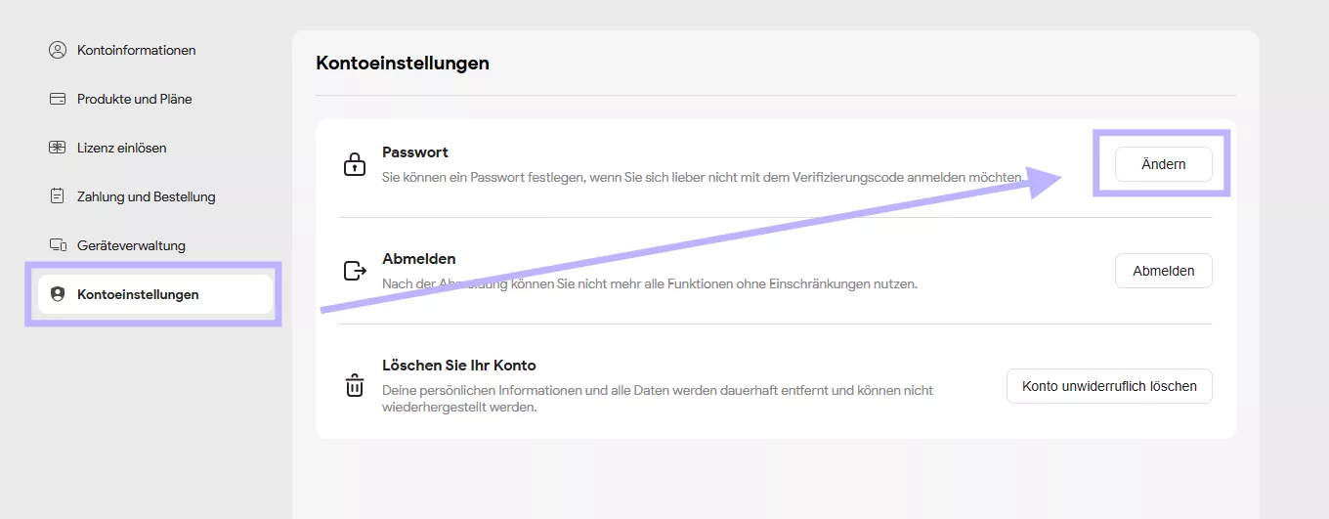Click the text 'Nach der Abmeldung können Sie nicht mehr'
Viewport: 1329px width, 519px height.
tap(650, 283)
